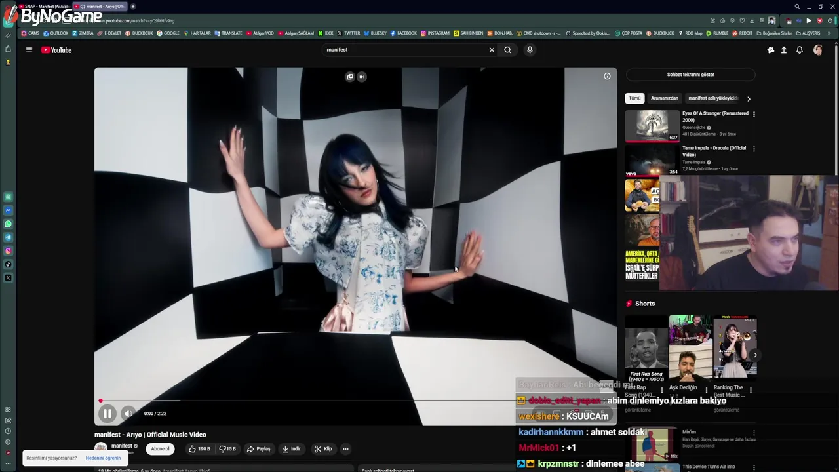Open the manifest channel name

tap(121, 446)
